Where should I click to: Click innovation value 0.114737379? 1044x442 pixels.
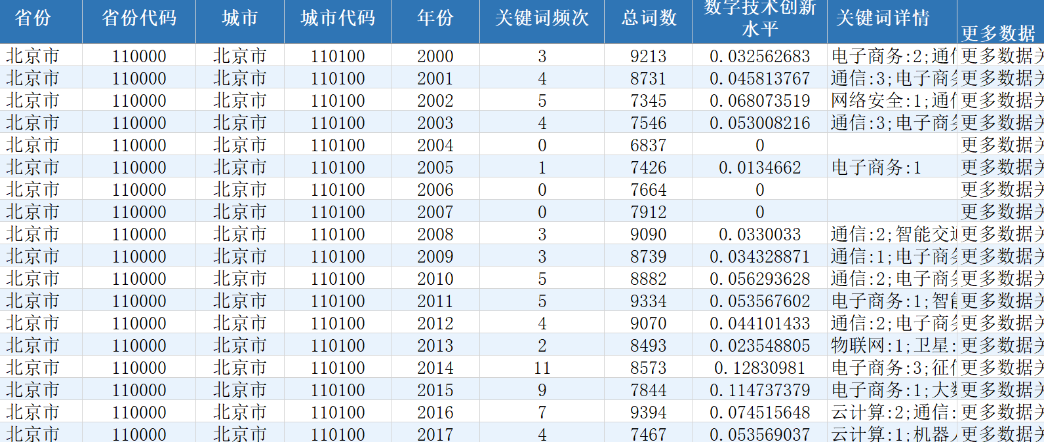pos(760,390)
